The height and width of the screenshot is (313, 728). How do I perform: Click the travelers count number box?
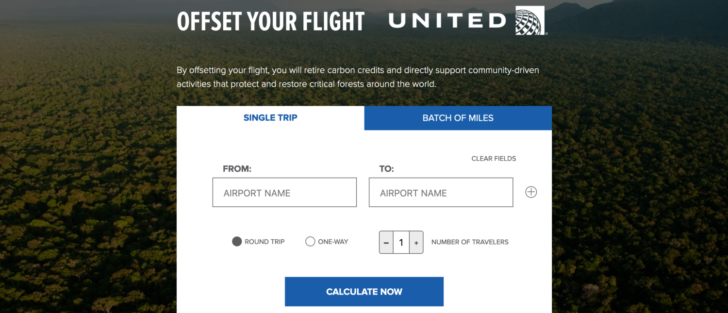pos(401,242)
